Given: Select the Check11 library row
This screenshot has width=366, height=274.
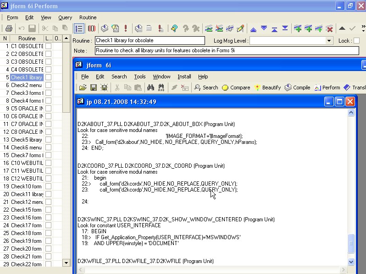Looking at the screenshot, I should pyautogui.click(x=27, y=194).
